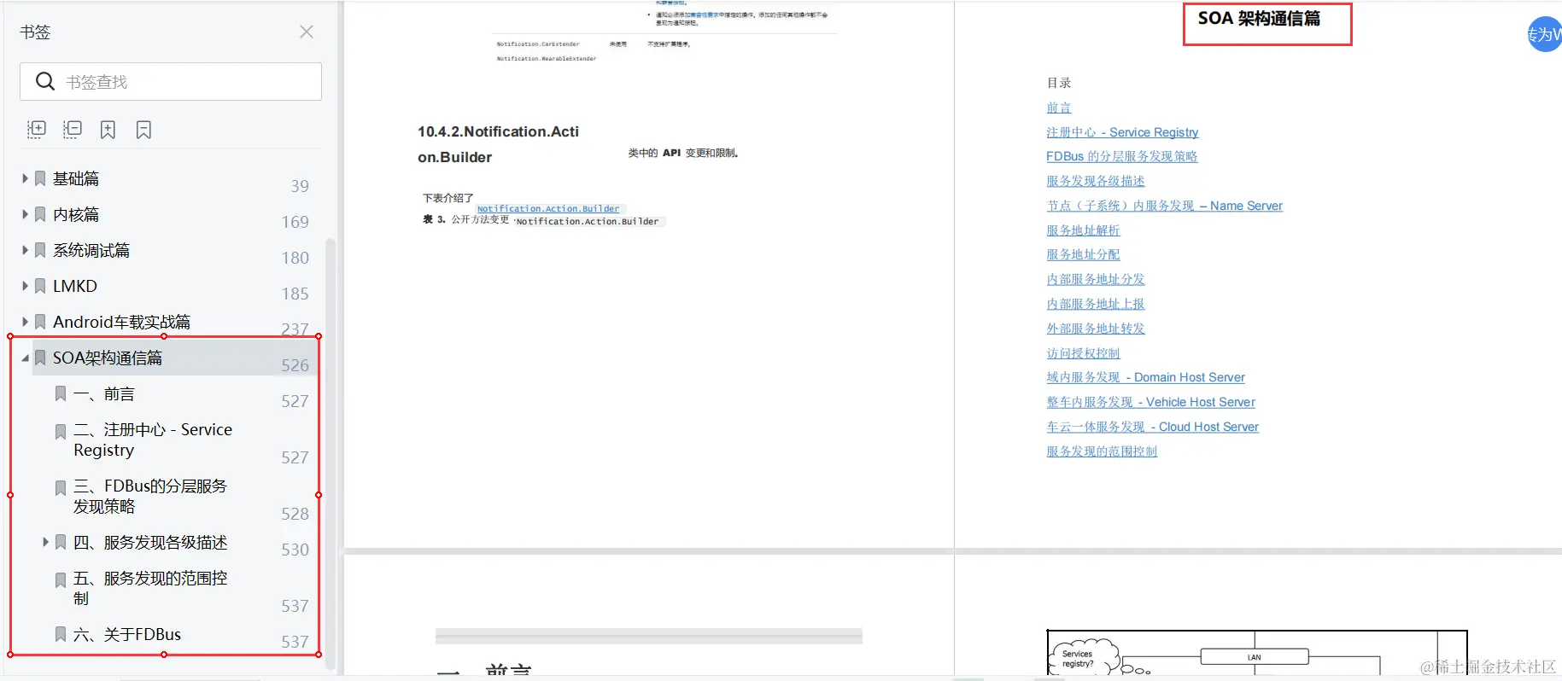The height and width of the screenshot is (681, 1562).
Task: Expand the 系统调试篇 bookmark
Action: (25, 250)
